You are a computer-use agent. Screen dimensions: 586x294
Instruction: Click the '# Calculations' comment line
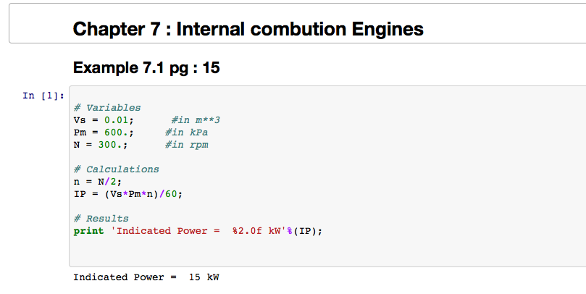(x=116, y=169)
